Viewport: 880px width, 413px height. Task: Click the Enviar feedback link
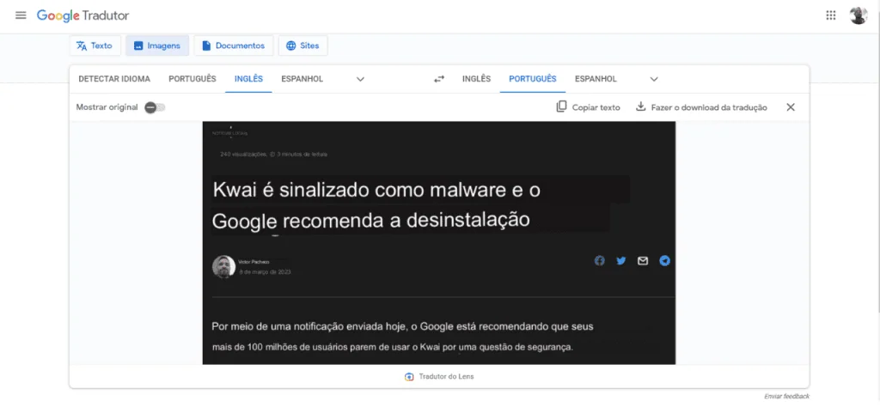click(x=787, y=396)
